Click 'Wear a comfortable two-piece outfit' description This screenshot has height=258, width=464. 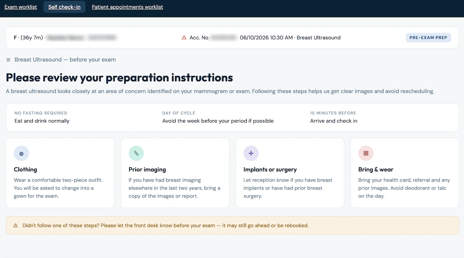click(x=58, y=188)
